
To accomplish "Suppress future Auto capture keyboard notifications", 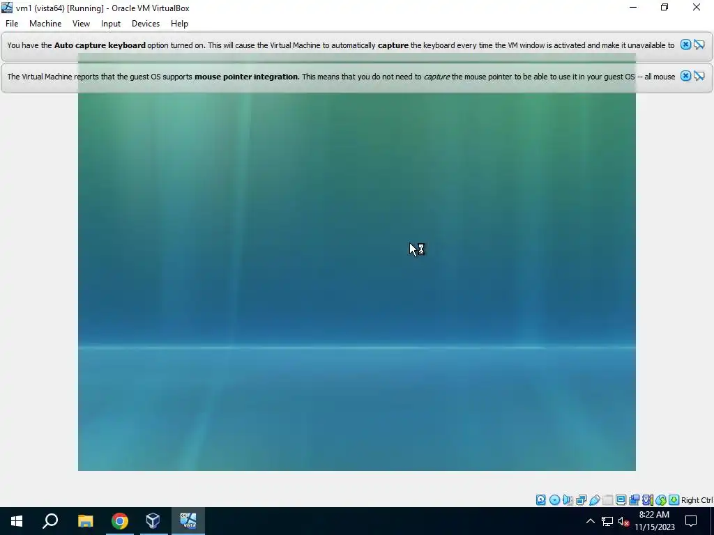I will 699,45.
